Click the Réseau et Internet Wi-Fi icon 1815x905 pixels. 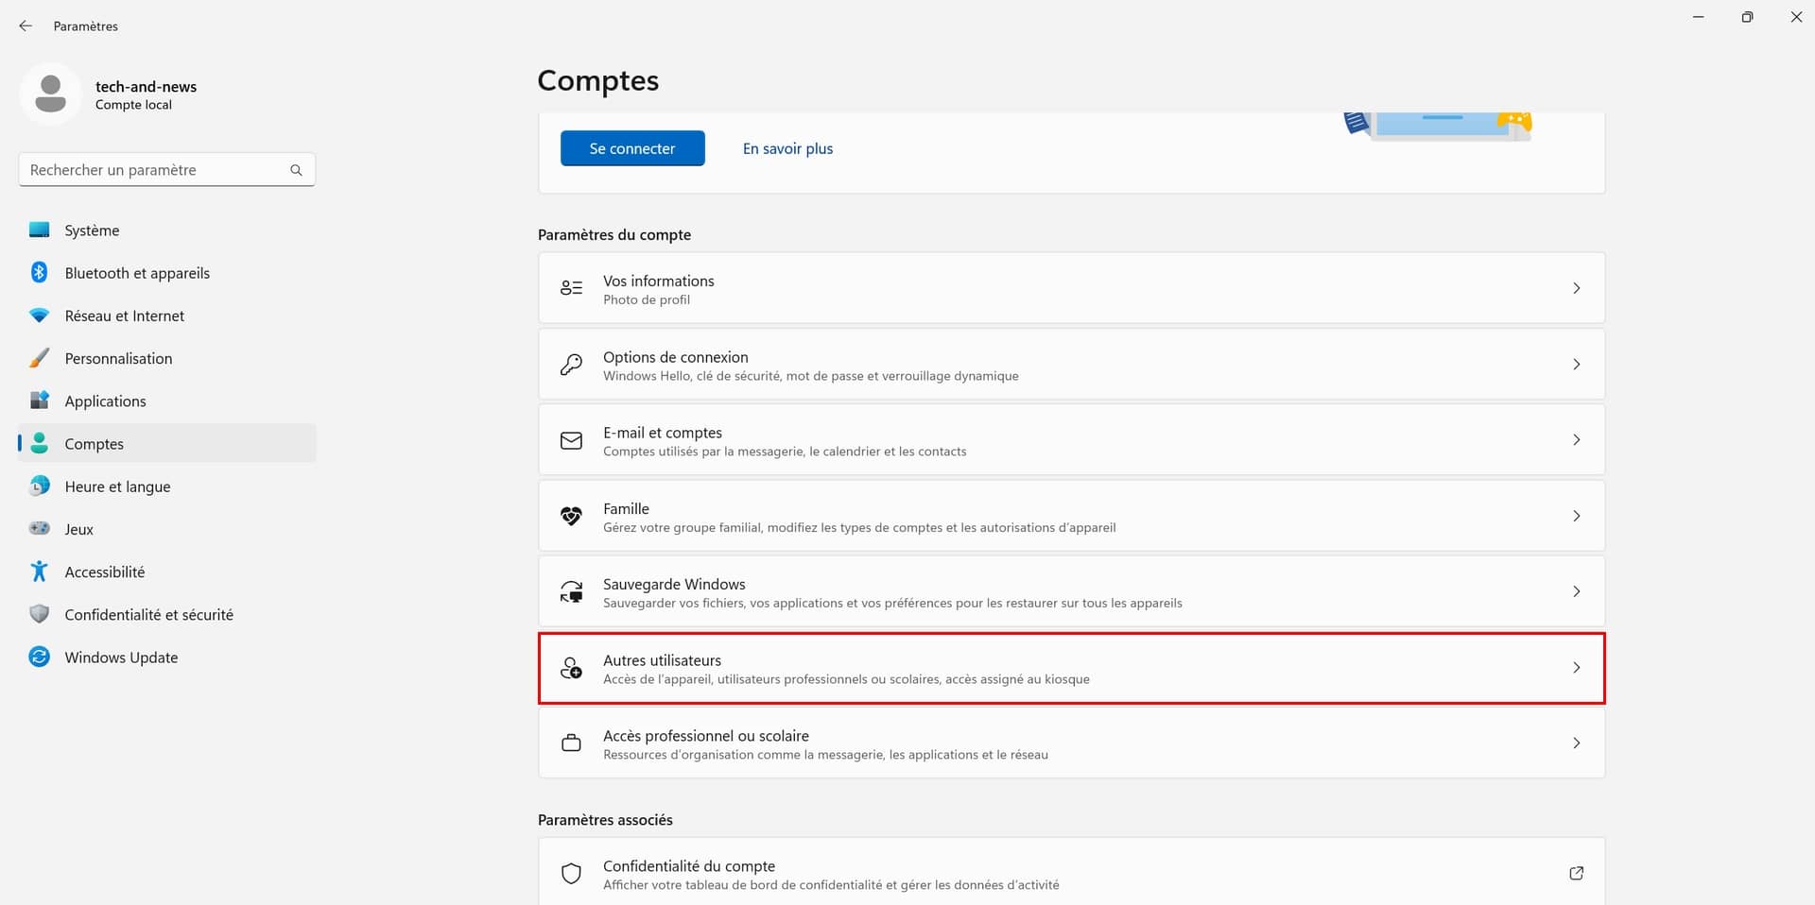[x=39, y=316]
